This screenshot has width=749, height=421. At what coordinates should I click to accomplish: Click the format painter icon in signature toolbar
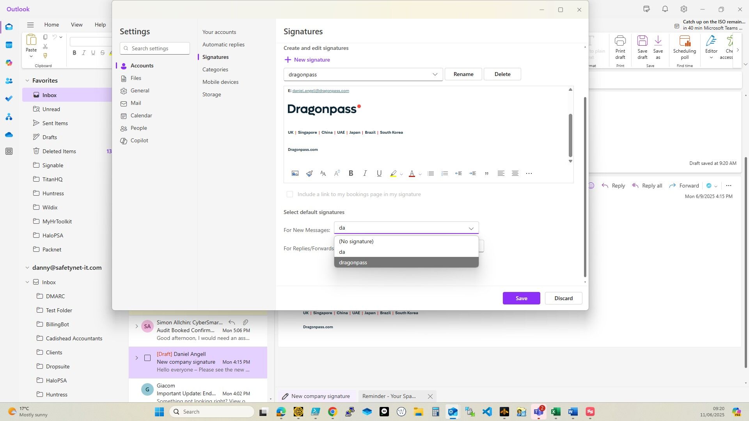coord(309,174)
